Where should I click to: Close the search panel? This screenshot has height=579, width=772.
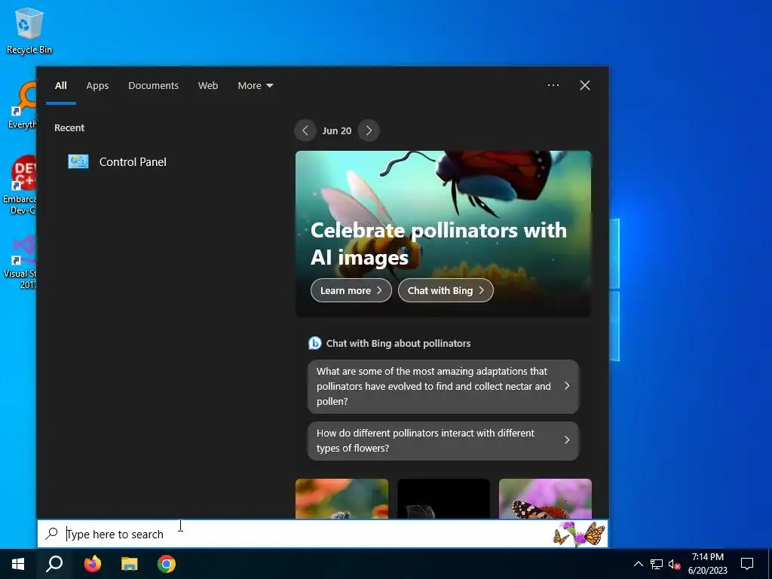point(584,85)
